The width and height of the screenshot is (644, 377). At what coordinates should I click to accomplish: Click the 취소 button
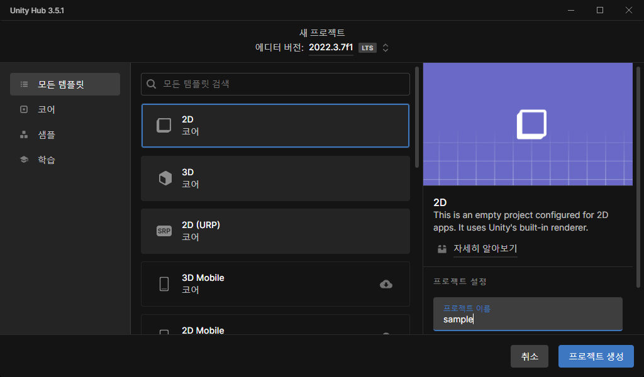pyautogui.click(x=530, y=356)
